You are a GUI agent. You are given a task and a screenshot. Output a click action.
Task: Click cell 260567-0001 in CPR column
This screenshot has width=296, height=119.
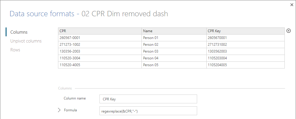(100, 38)
